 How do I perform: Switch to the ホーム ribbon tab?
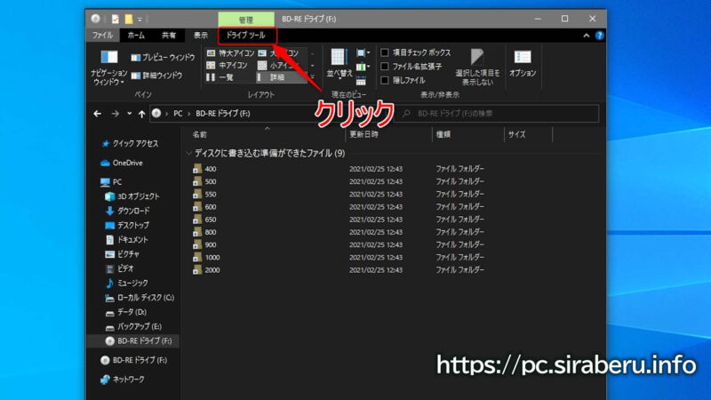tap(136, 36)
